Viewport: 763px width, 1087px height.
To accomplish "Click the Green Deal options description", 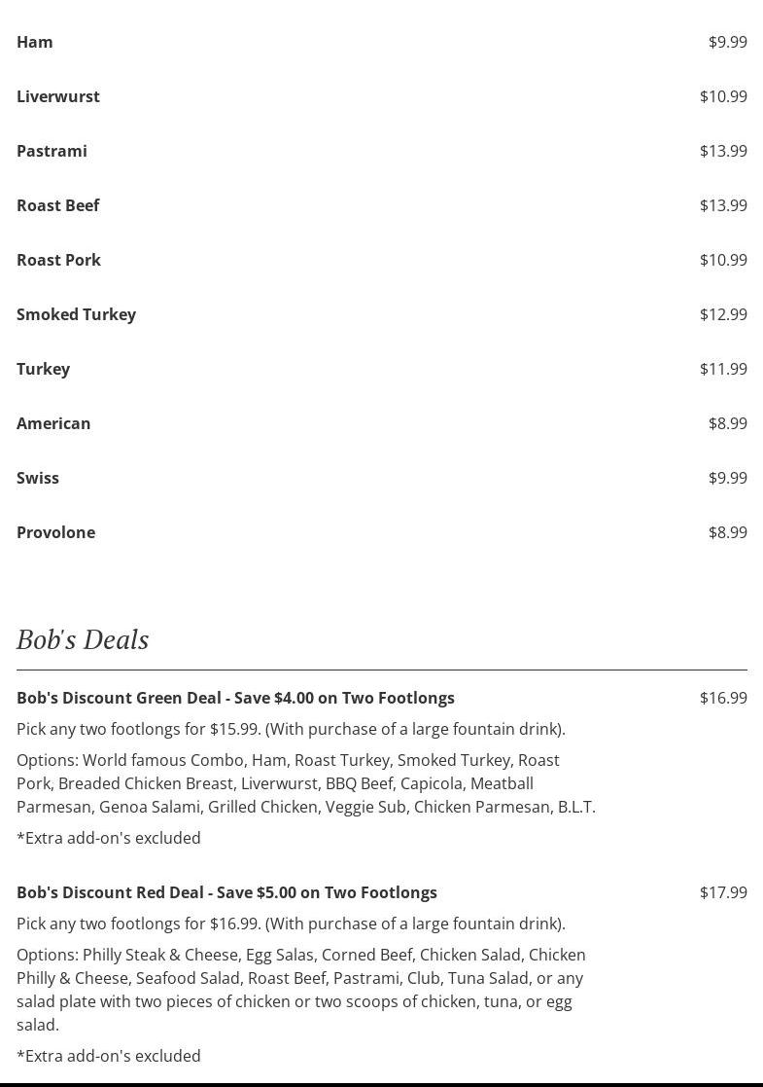I will 305,783.
